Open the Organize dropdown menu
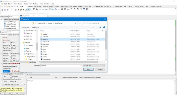The height and width of the screenshot is (95, 177). pyautogui.click(x=25, y=27)
